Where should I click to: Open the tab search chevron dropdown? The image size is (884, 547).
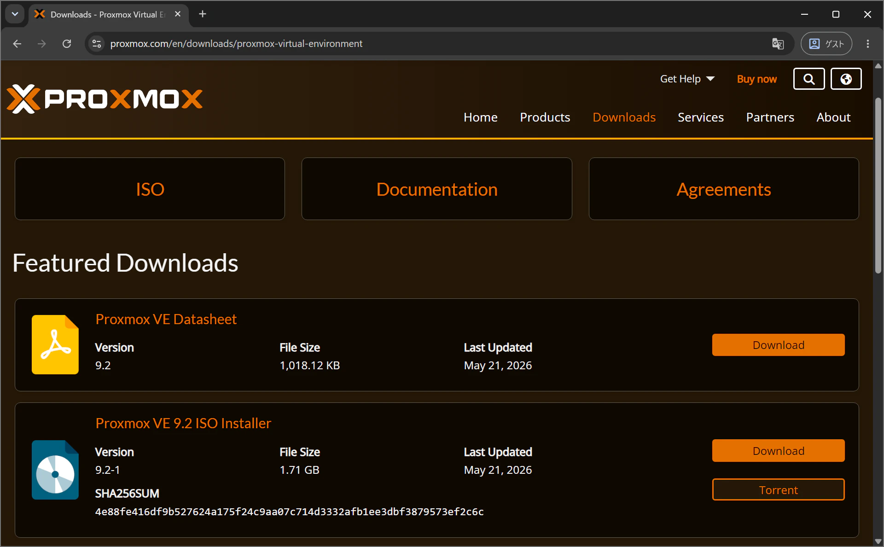(x=15, y=14)
